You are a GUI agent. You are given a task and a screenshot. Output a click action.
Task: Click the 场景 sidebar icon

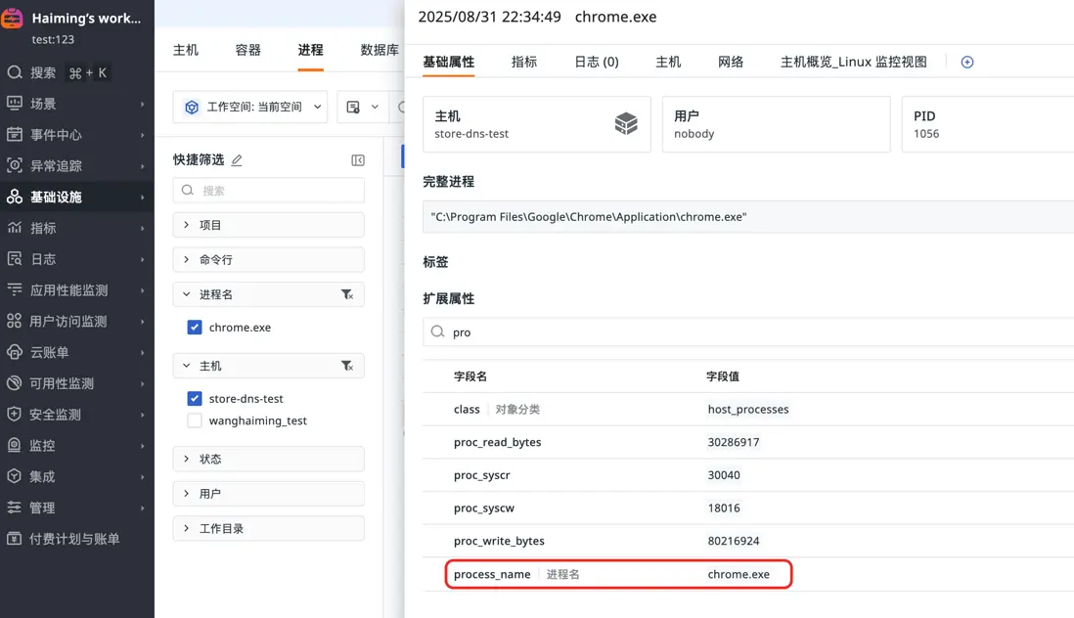point(15,104)
